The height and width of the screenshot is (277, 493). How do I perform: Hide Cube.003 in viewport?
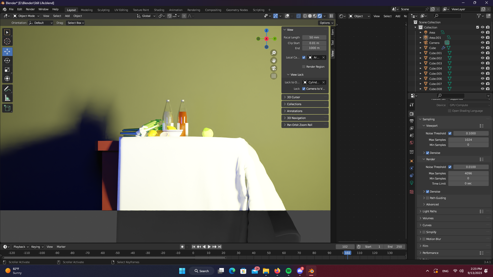[482, 63]
